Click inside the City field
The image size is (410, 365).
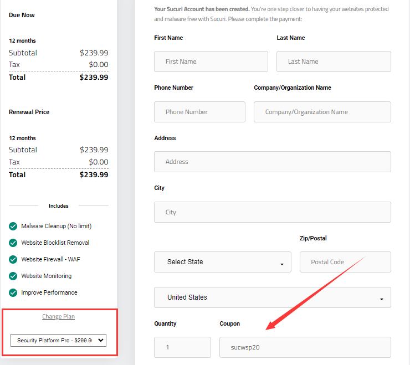272,212
